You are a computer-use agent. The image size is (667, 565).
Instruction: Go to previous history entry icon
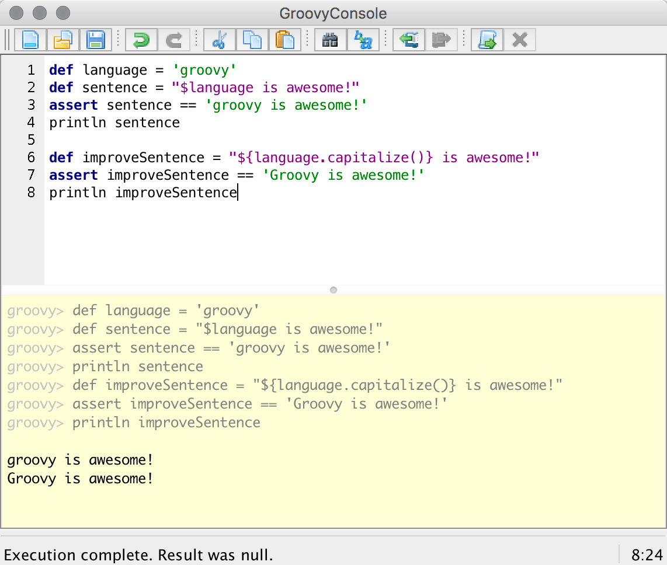[x=409, y=40]
